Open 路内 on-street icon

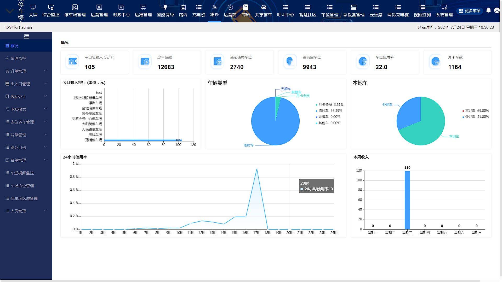click(183, 7)
